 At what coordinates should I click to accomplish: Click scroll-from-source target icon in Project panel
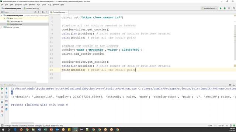[35, 12]
